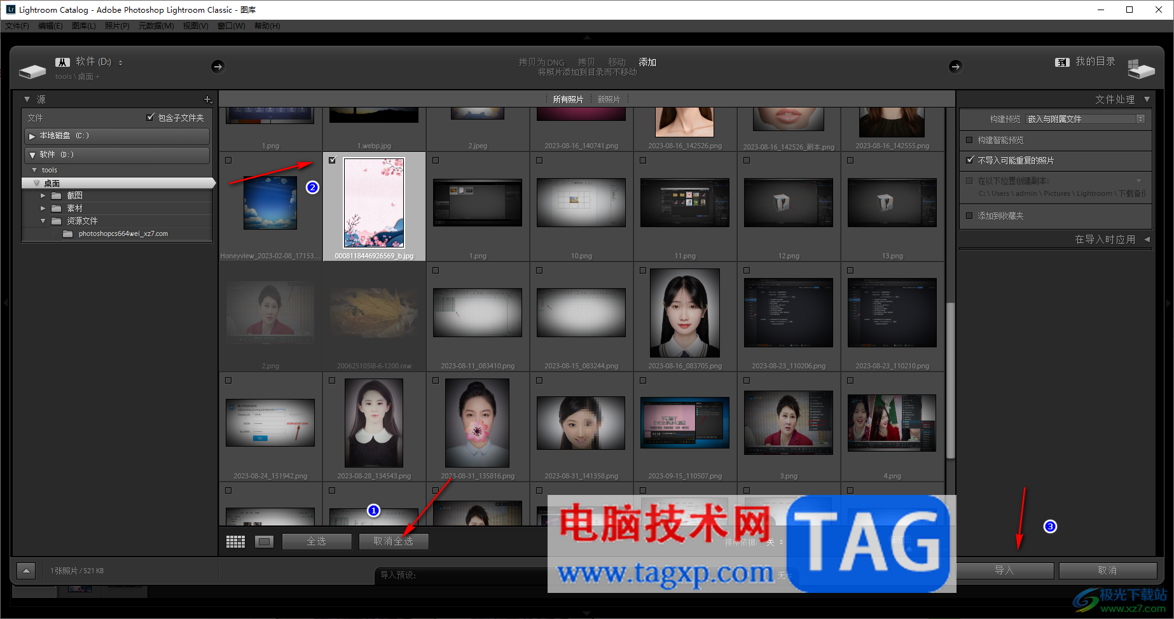This screenshot has width=1174, height=619.
Task: Switch to grid view mode
Action: pyautogui.click(x=235, y=541)
